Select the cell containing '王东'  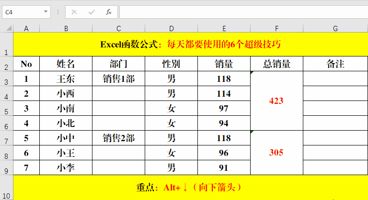tap(66, 78)
